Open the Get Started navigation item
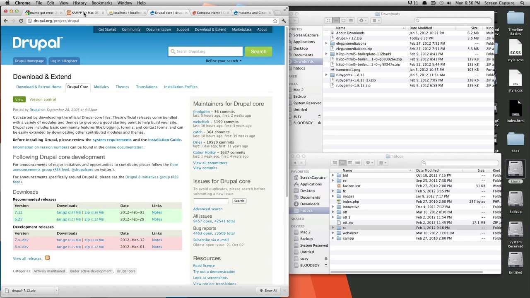 coord(107,29)
